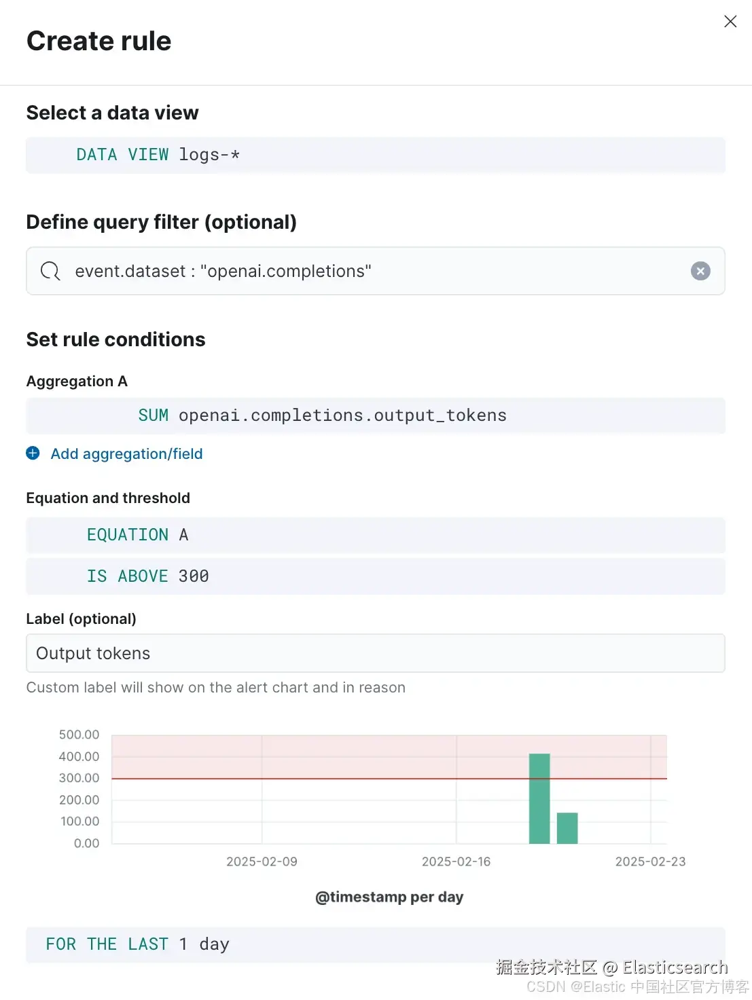Click the short green bar in the chart

coord(567,828)
